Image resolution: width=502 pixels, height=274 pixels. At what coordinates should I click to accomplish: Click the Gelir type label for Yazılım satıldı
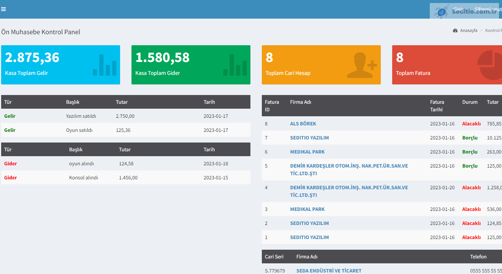click(10, 116)
